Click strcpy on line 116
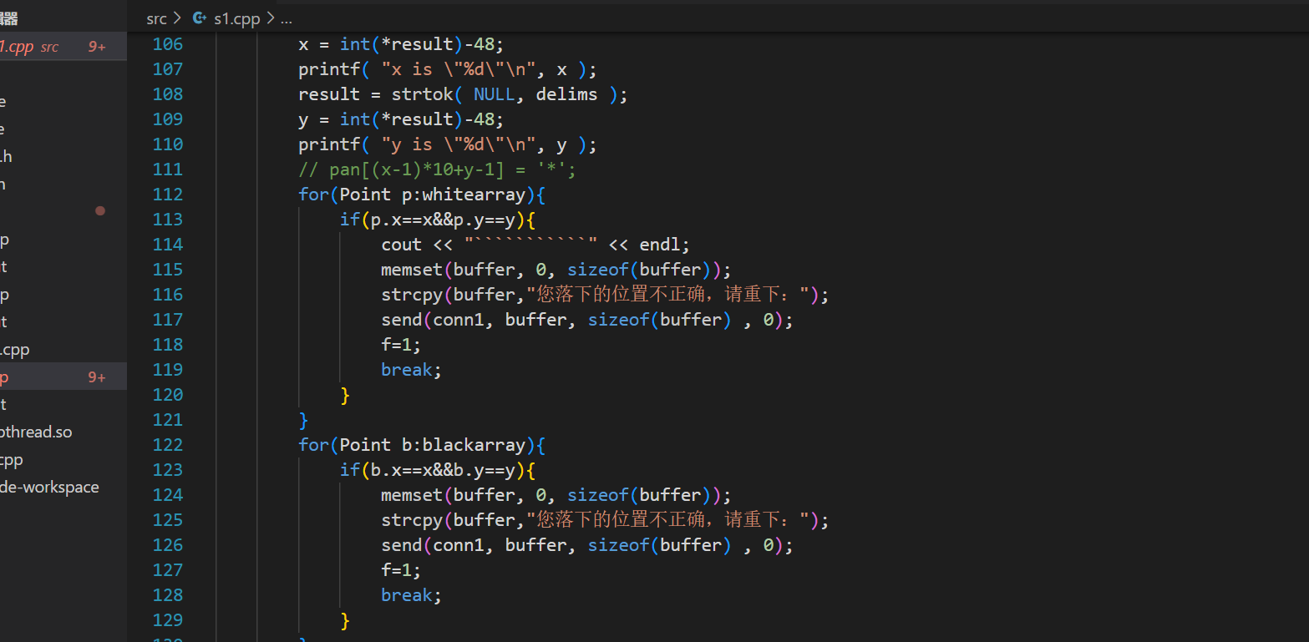Image resolution: width=1309 pixels, height=642 pixels. [x=412, y=294]
